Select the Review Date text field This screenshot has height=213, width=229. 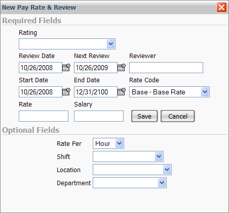pos(41,68)
